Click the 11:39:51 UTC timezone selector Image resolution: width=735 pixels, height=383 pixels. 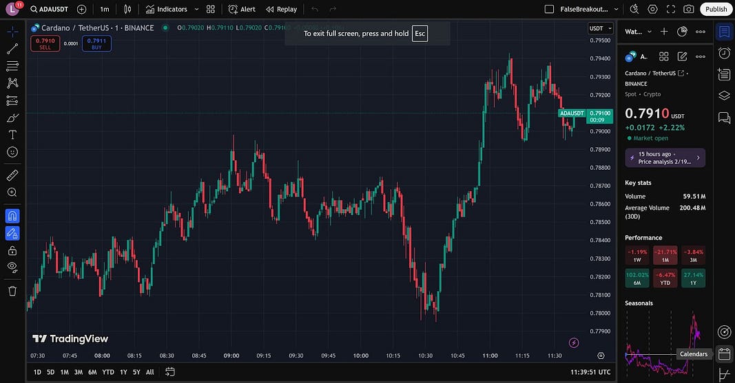click(590, 372)
